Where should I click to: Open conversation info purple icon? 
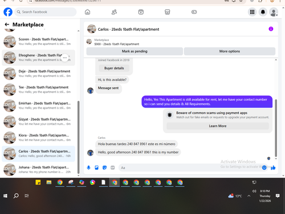(x=271, y=29)
